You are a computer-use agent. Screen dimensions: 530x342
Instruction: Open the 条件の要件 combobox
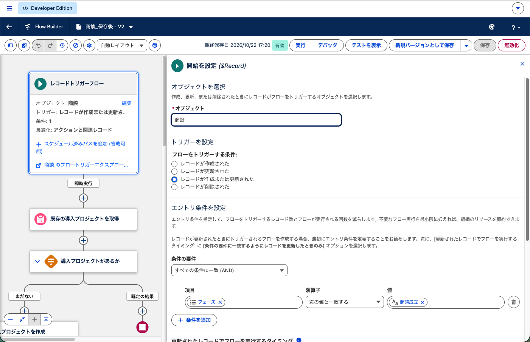[x=229, y=270]
